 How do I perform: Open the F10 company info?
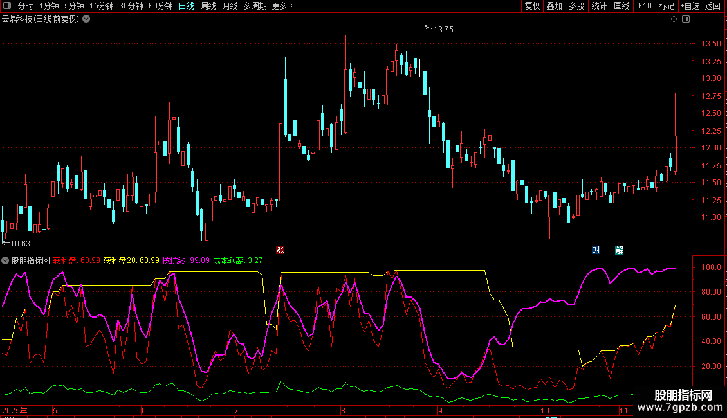click(x=645, y=6)
